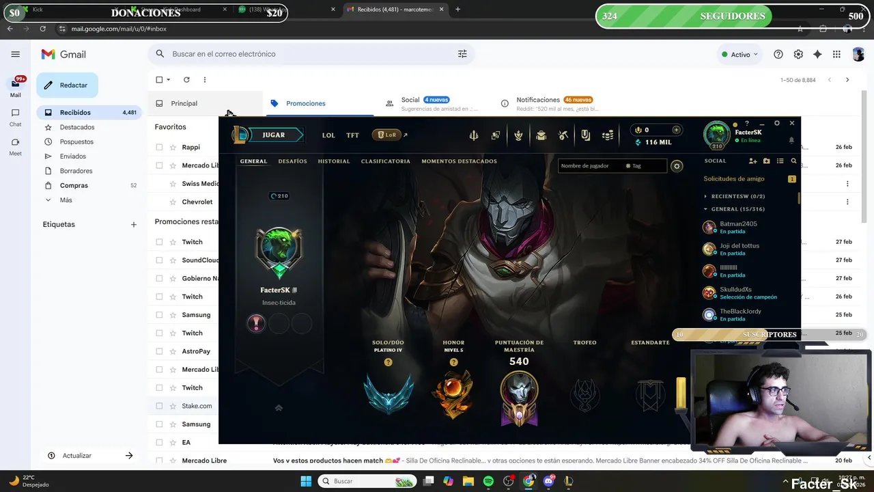Expand the RecientesW friends group
Viewport: 874px width, 492px height.
point(706,196)
